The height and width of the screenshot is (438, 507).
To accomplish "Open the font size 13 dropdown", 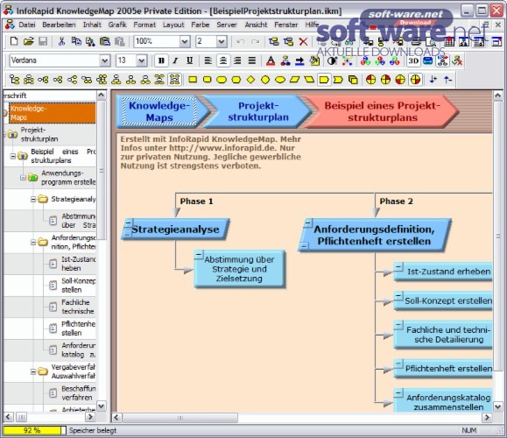I will click(x=142, y=60).
